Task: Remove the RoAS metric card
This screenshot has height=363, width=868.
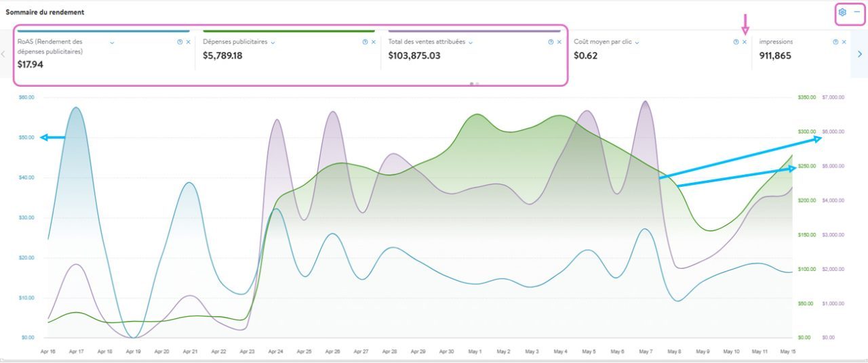Action: coord(189,42)
